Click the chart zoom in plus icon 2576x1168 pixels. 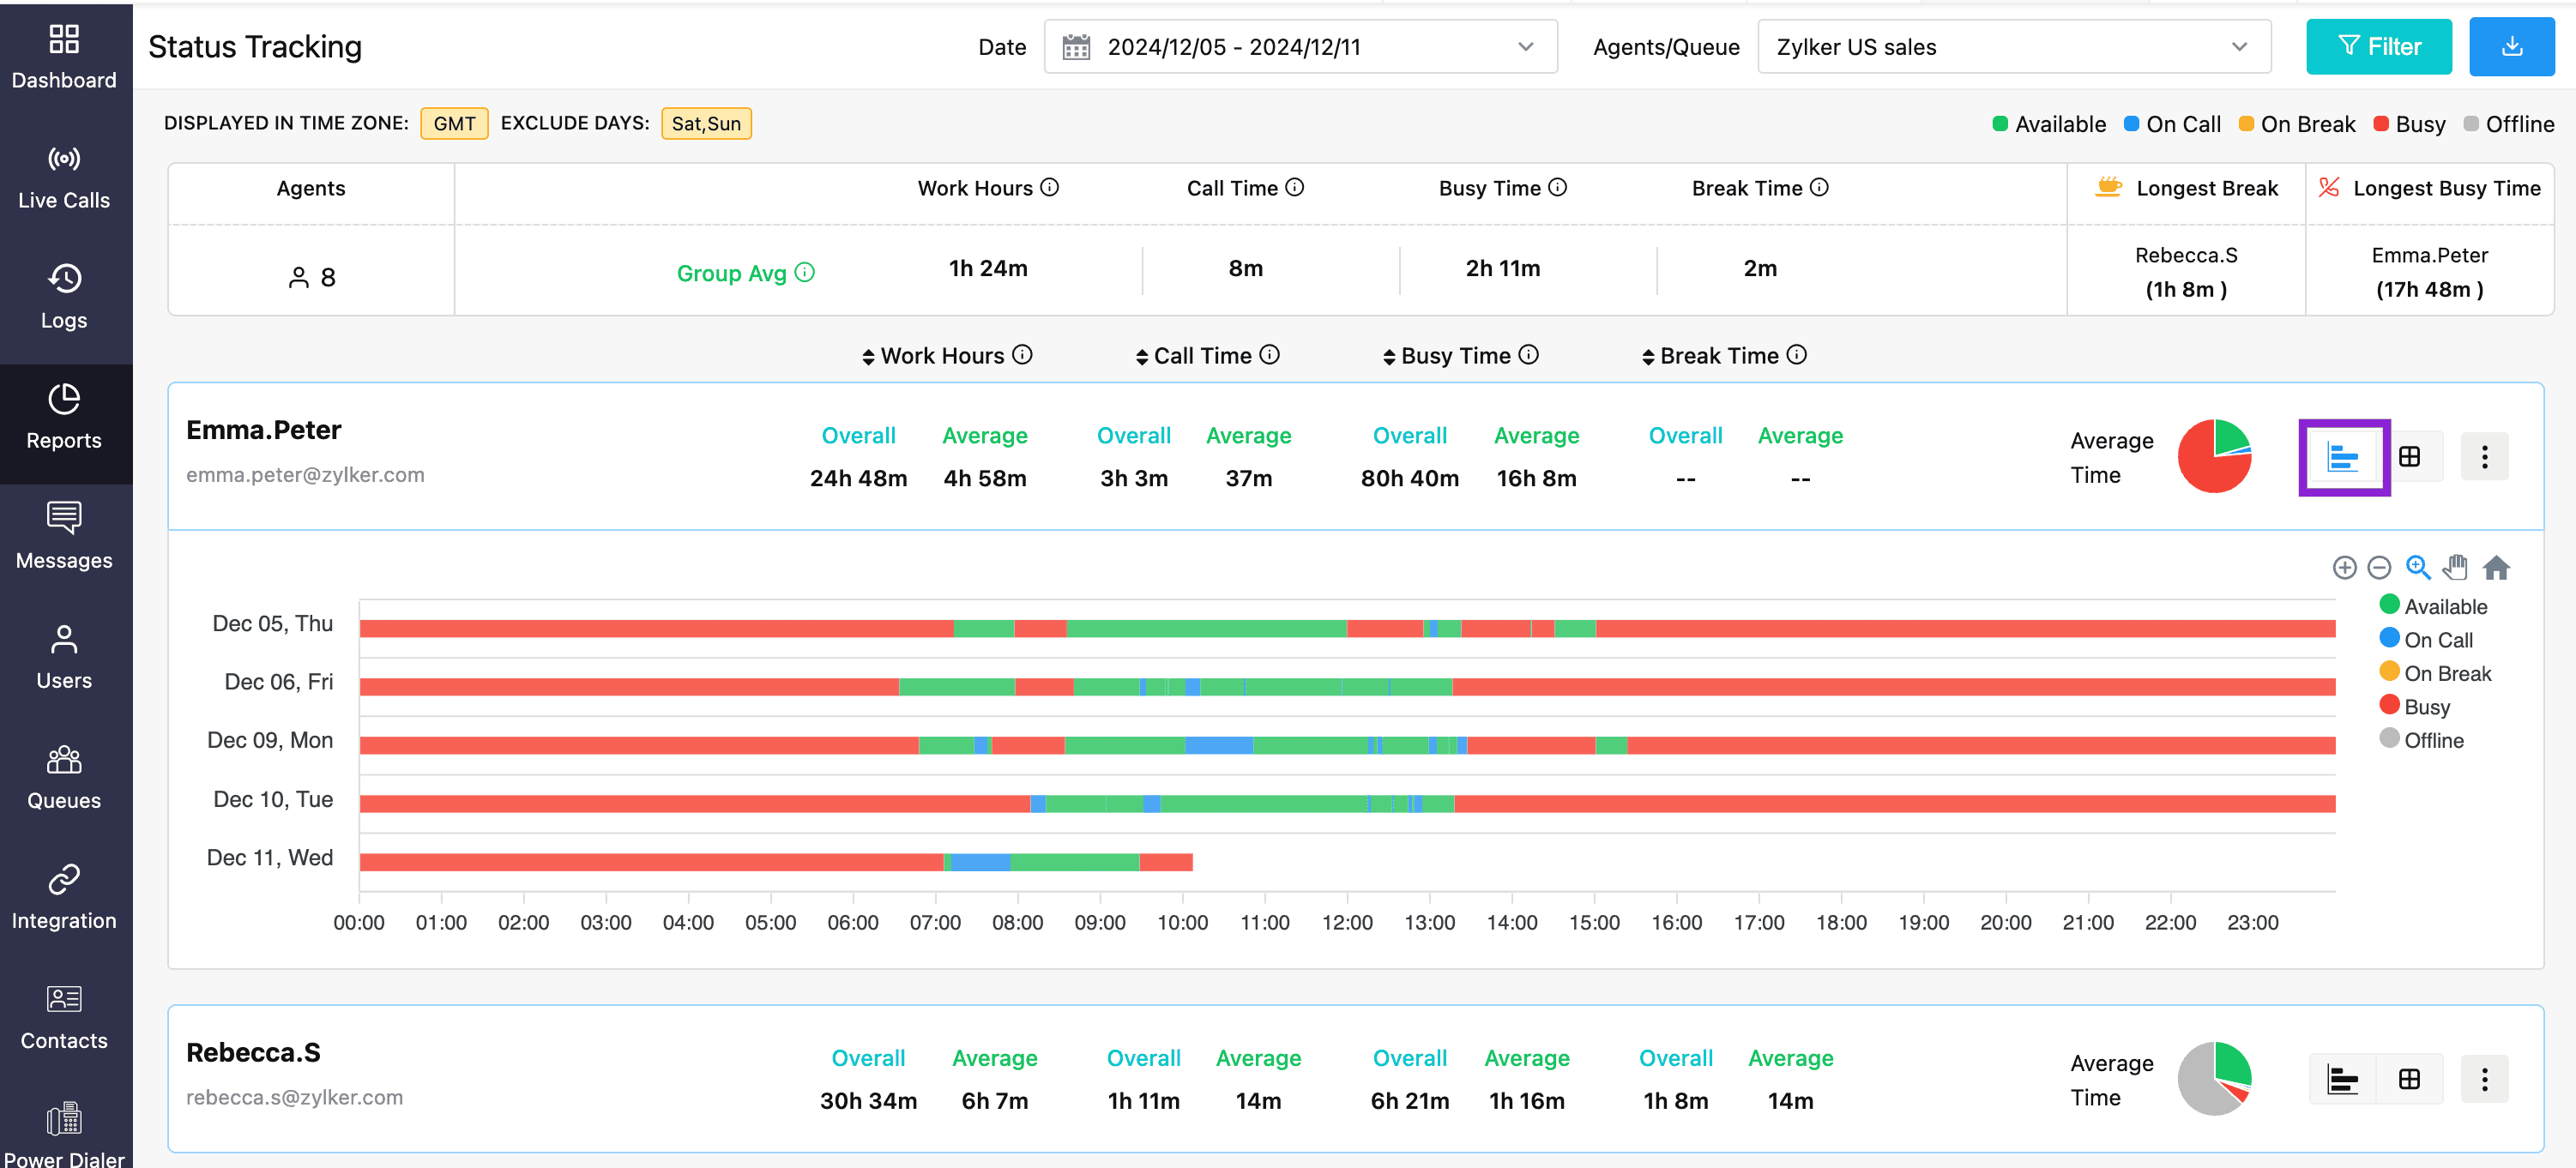(2344, 568)
